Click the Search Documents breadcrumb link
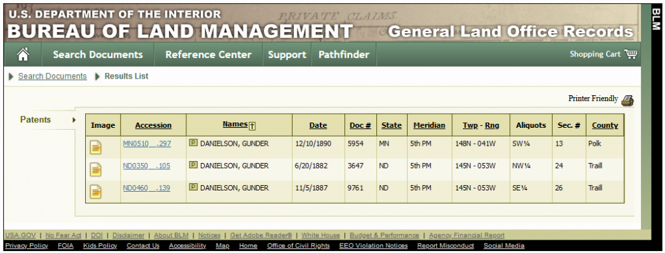 coord(53,77)
